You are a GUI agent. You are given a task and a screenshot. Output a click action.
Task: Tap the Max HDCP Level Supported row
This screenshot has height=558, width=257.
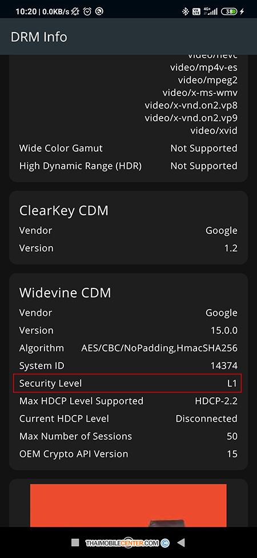(x=128, y=401)
